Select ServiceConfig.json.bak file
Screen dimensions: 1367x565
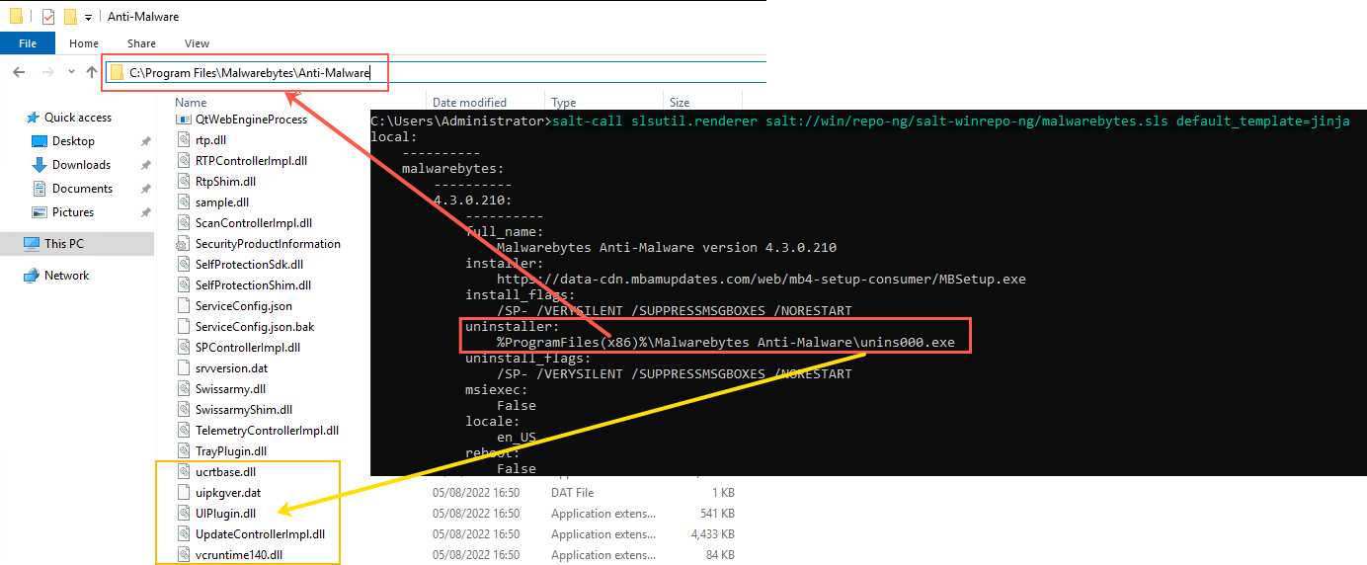click(x=254, y=327)
